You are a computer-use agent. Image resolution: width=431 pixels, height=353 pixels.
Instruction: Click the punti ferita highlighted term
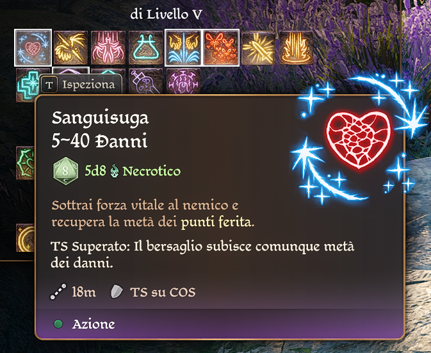[218, 222]
